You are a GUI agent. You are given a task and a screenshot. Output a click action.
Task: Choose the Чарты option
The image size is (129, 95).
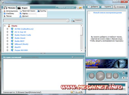24,13
